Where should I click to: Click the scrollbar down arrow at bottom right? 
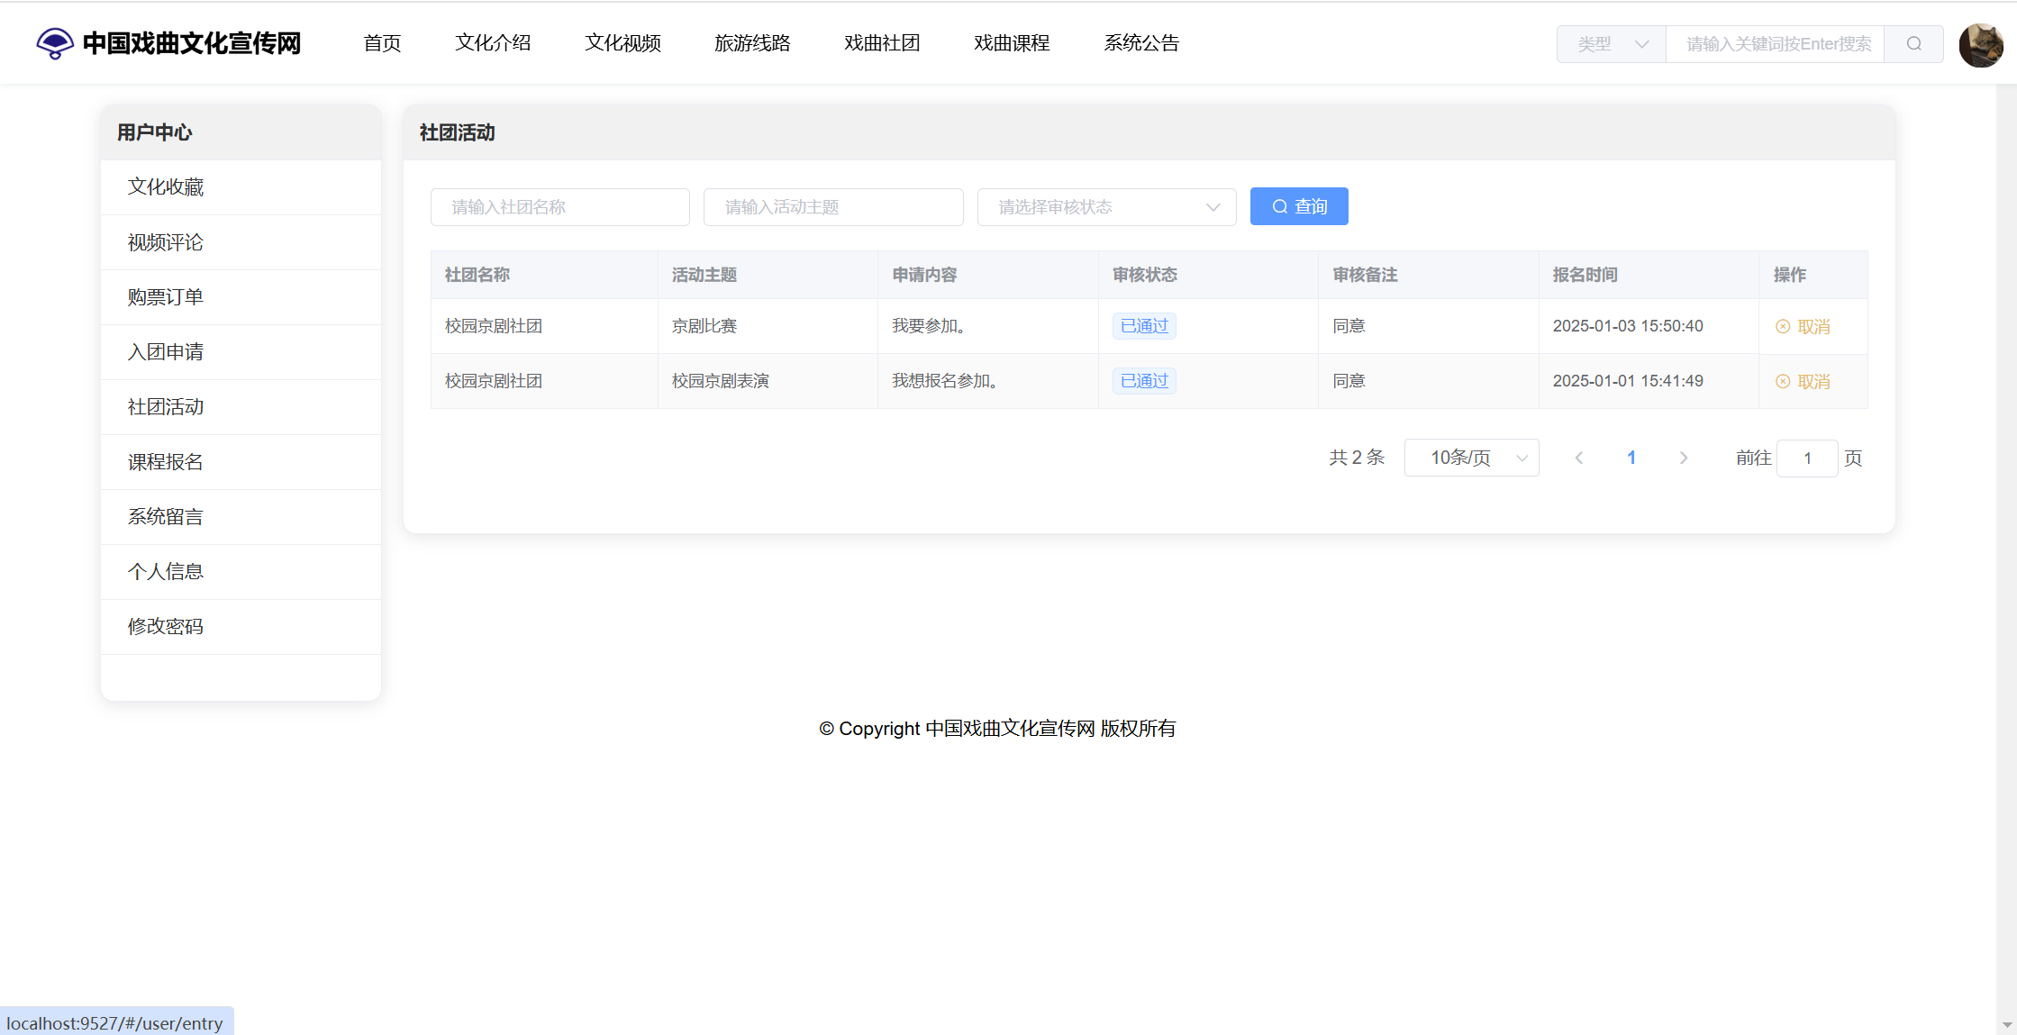pyautogui.click(x=2006, y=1025)
